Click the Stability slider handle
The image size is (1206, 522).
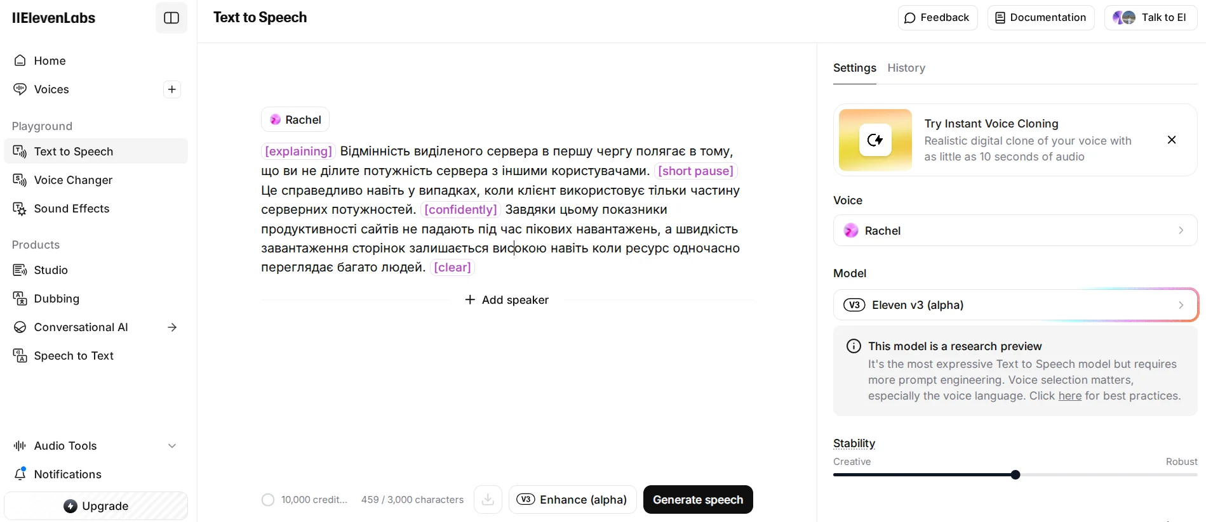coord(1015,475)
